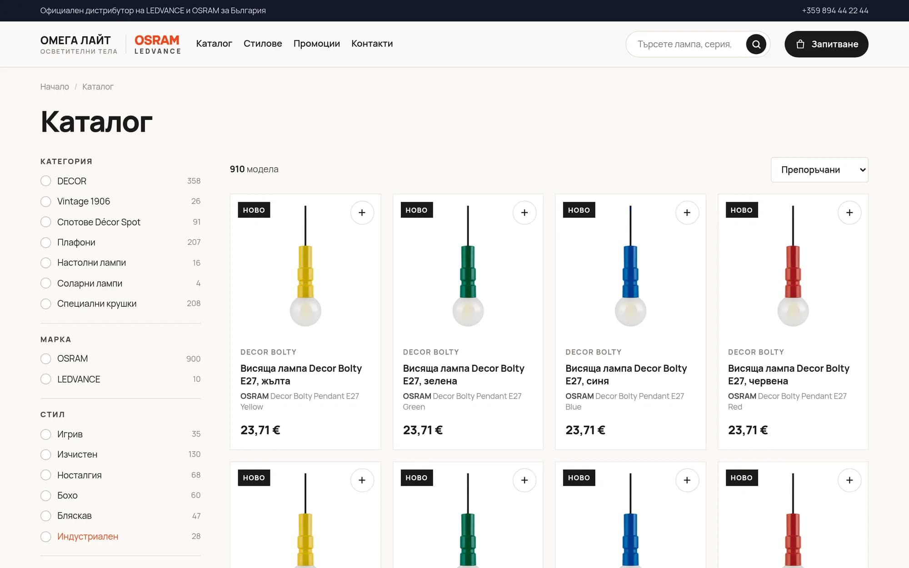Screen dimensions: 909x568
Task: Select the Бляскав style filter
Action: point(120,516)
